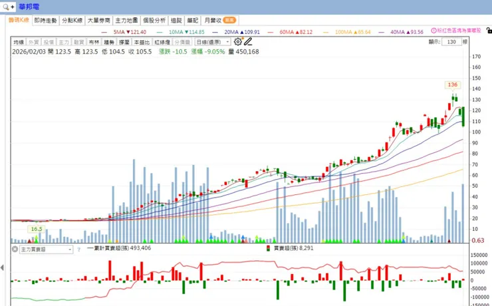Open the 月營收 tab
Screen dimensions: 492x306
220,21
